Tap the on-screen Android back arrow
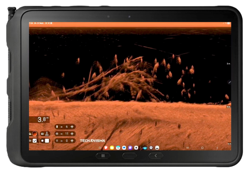252x169 pixels. [217, 148]
